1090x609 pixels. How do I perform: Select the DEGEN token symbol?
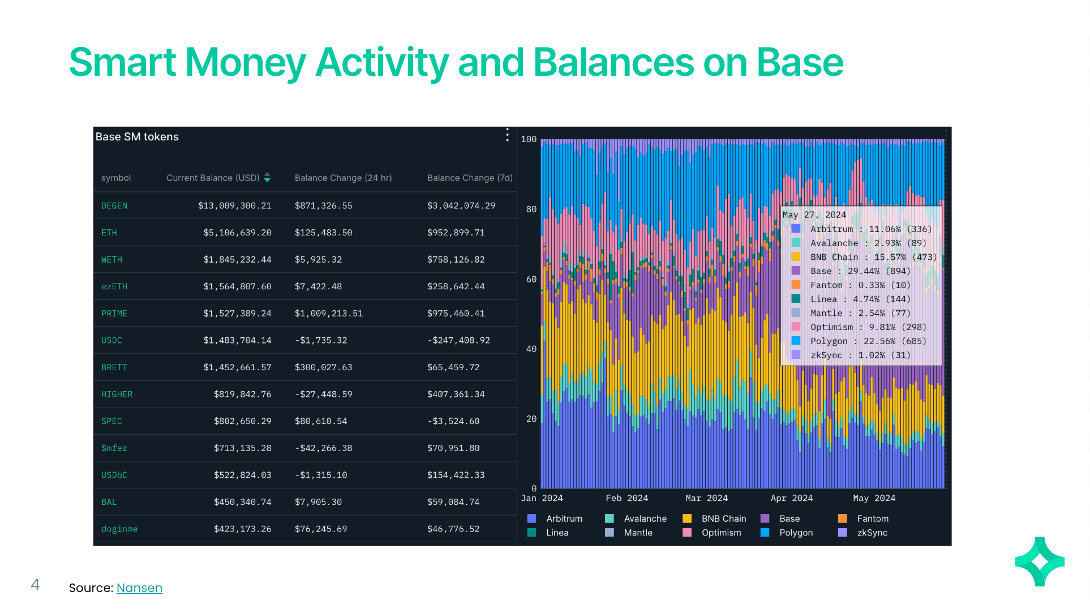click(114, 205)
